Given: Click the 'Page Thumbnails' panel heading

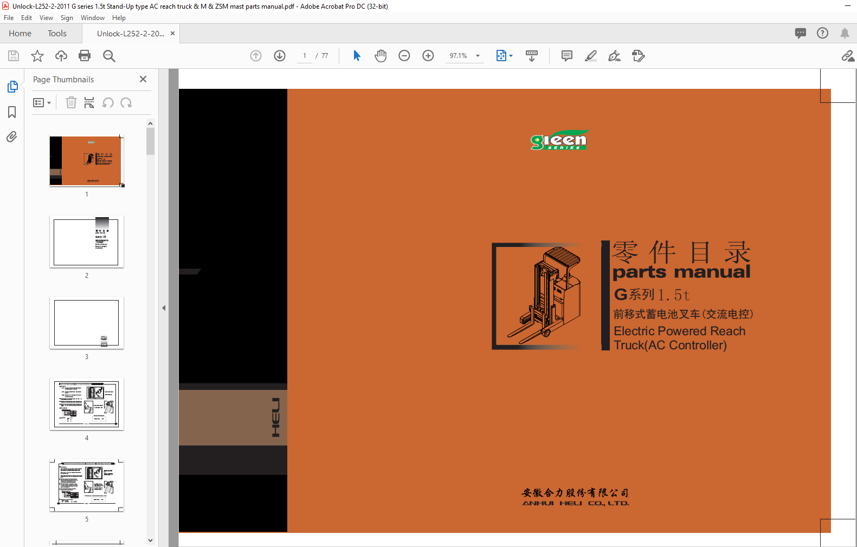Looking at the screenshot, I should 63,80.
